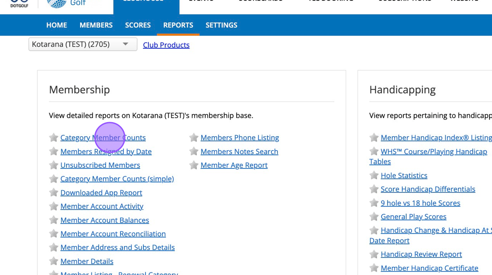This screenshot has height=275, width=492.
Task: Open Downloaded App Report link
Action: tap(101, 192)
